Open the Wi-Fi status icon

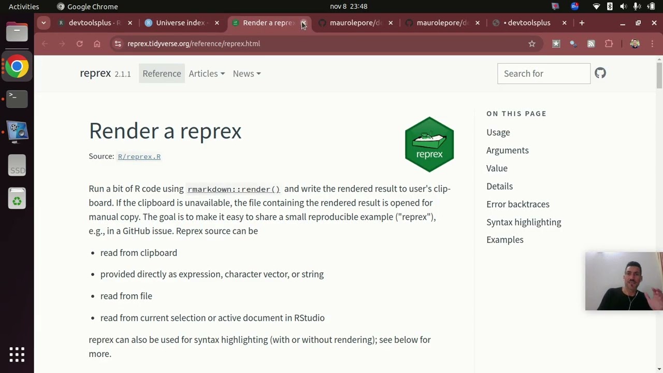596,6
